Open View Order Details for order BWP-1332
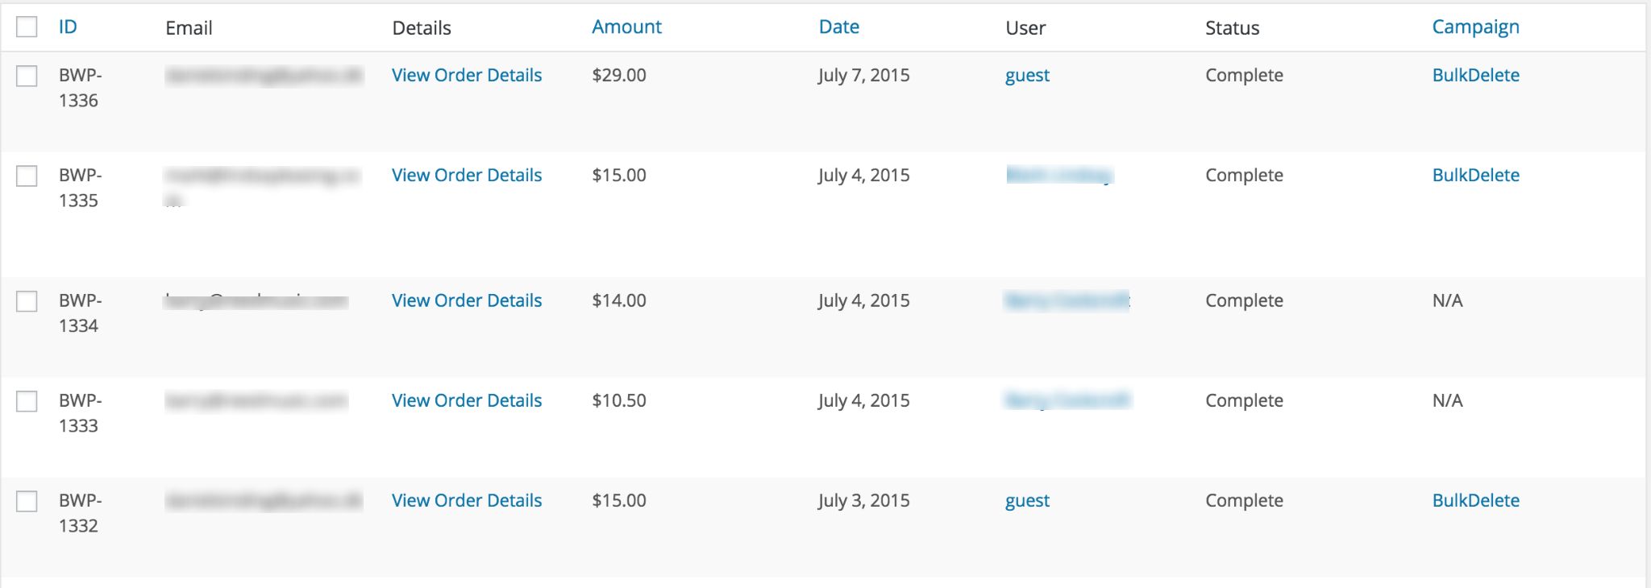The width and height of the screenshot is (1651, 588). (467, 500)
